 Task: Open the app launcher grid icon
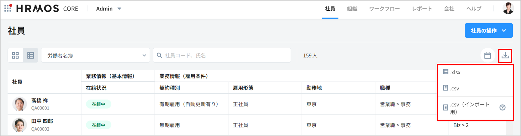click(8, 8)
